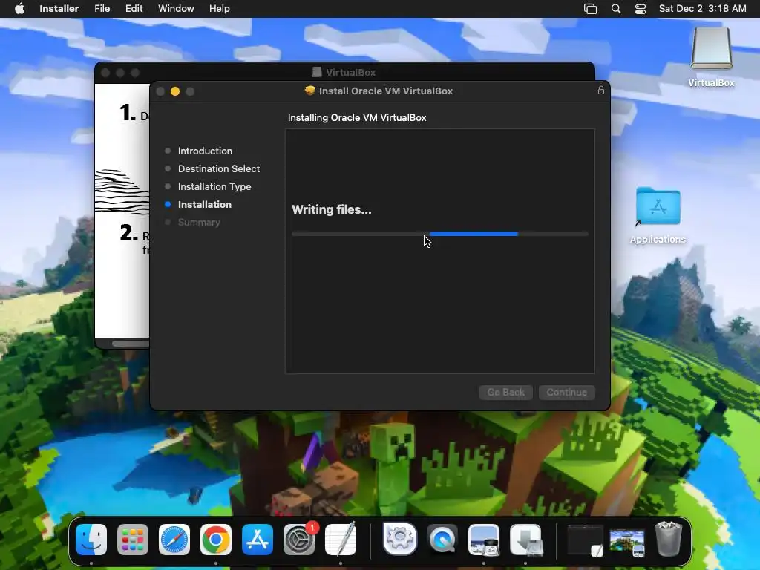Open Control Center in menu bar

click(x=641, y=9)
